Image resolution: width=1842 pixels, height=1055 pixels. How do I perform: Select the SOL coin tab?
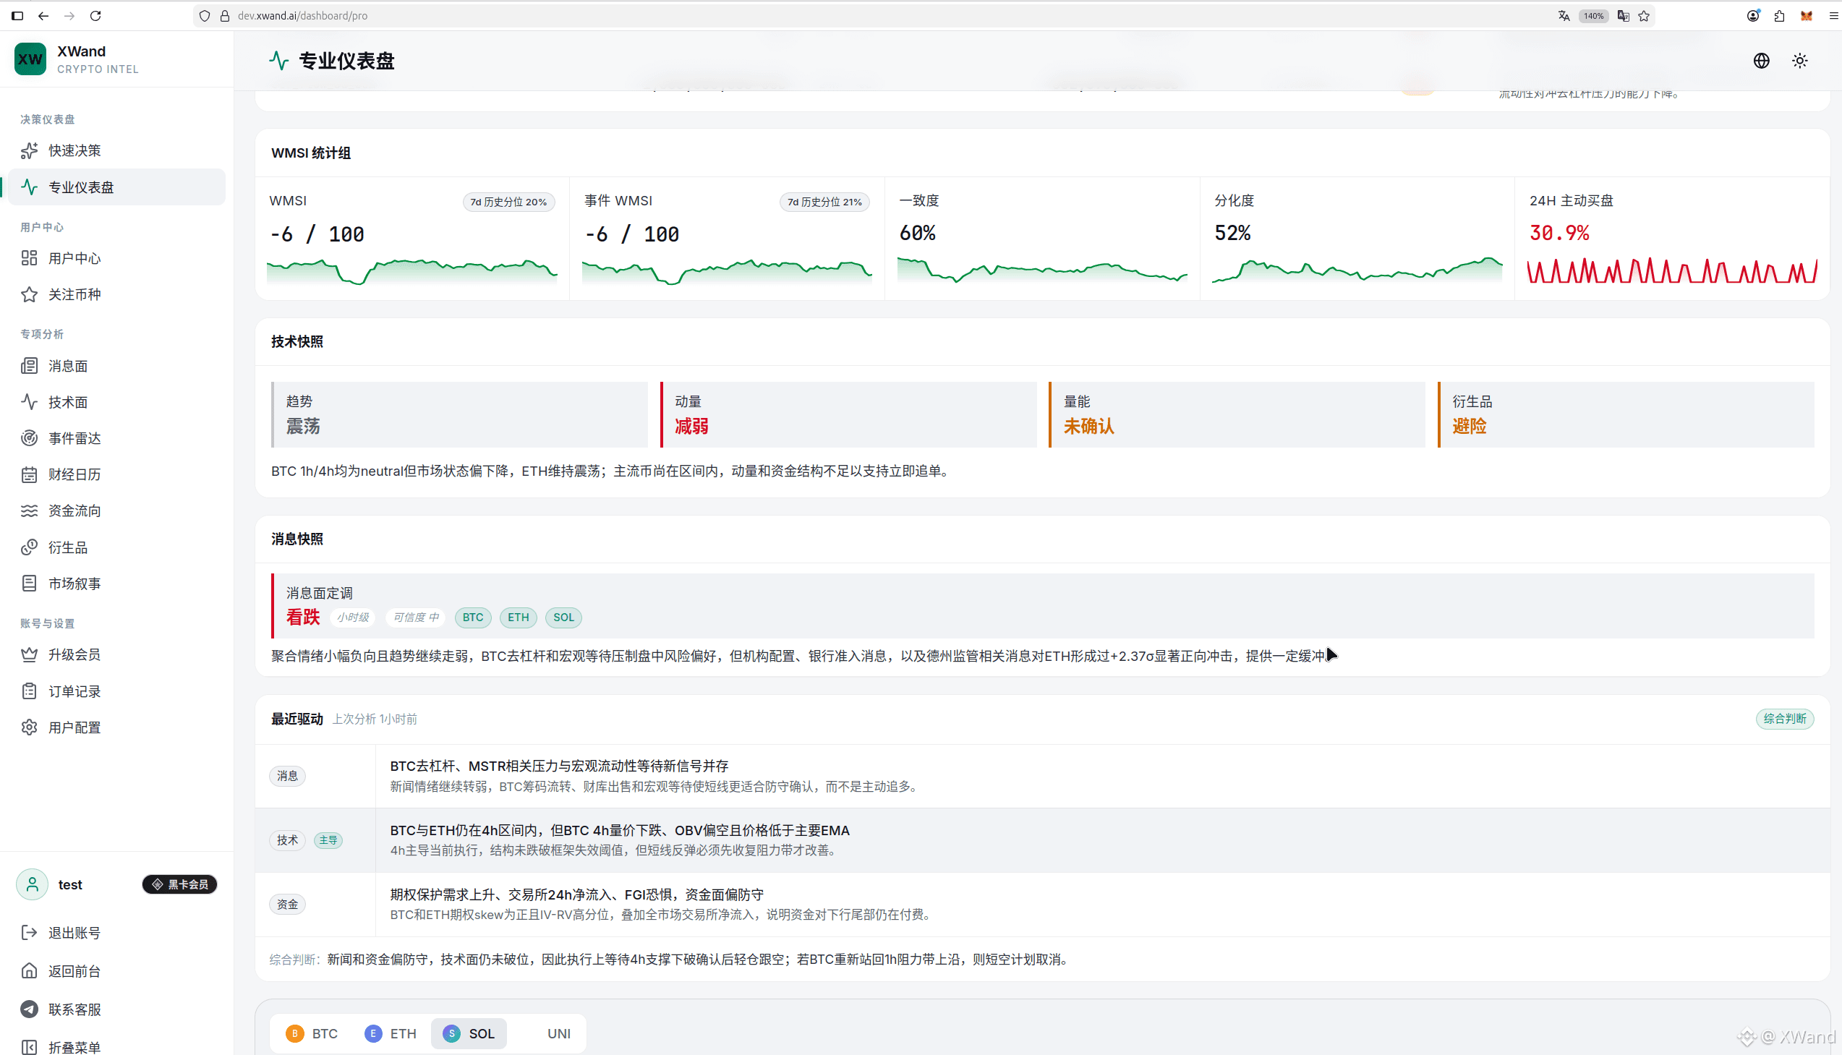pos(469,1033)
